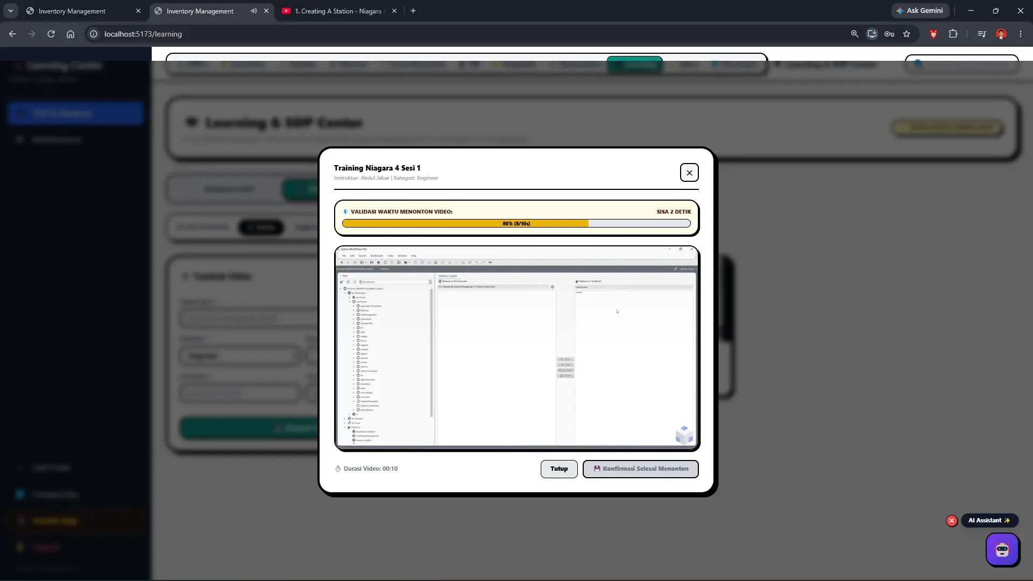1033x581 pixels.
Task: Click Station Copier tab in the video
Action: coord(448,276)
